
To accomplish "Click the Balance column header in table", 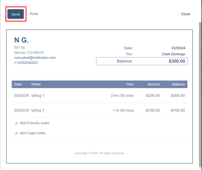I will click(x=179, y=84).
